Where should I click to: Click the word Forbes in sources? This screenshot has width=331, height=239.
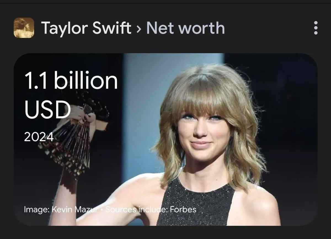point(183,210)
